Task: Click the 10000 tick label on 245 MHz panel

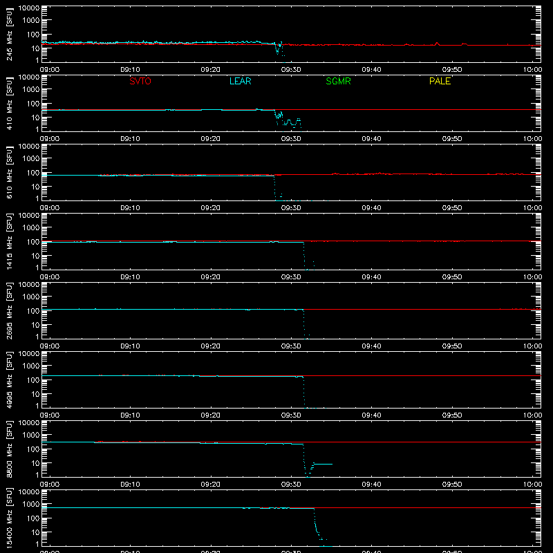Action: point(29,8)
